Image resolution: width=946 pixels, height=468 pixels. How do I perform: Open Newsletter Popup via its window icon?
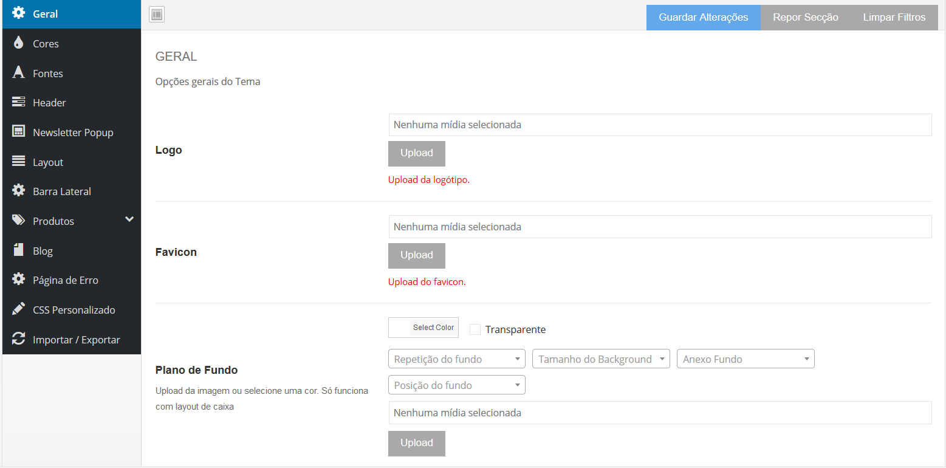[18, 132]
